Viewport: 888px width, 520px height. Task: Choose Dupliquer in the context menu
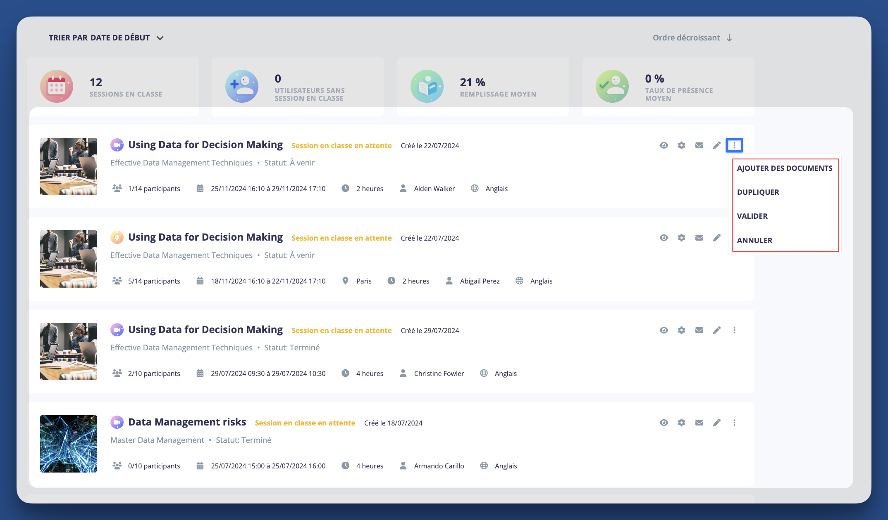click(758, 192)
